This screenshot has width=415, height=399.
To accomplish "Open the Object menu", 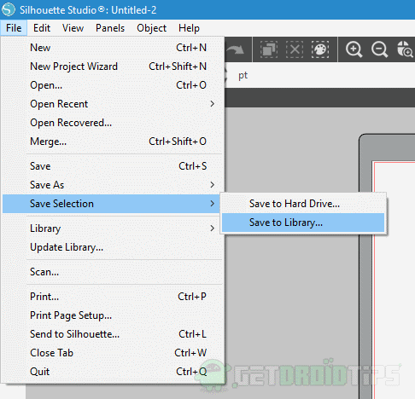I will click(x=151, y=28).
